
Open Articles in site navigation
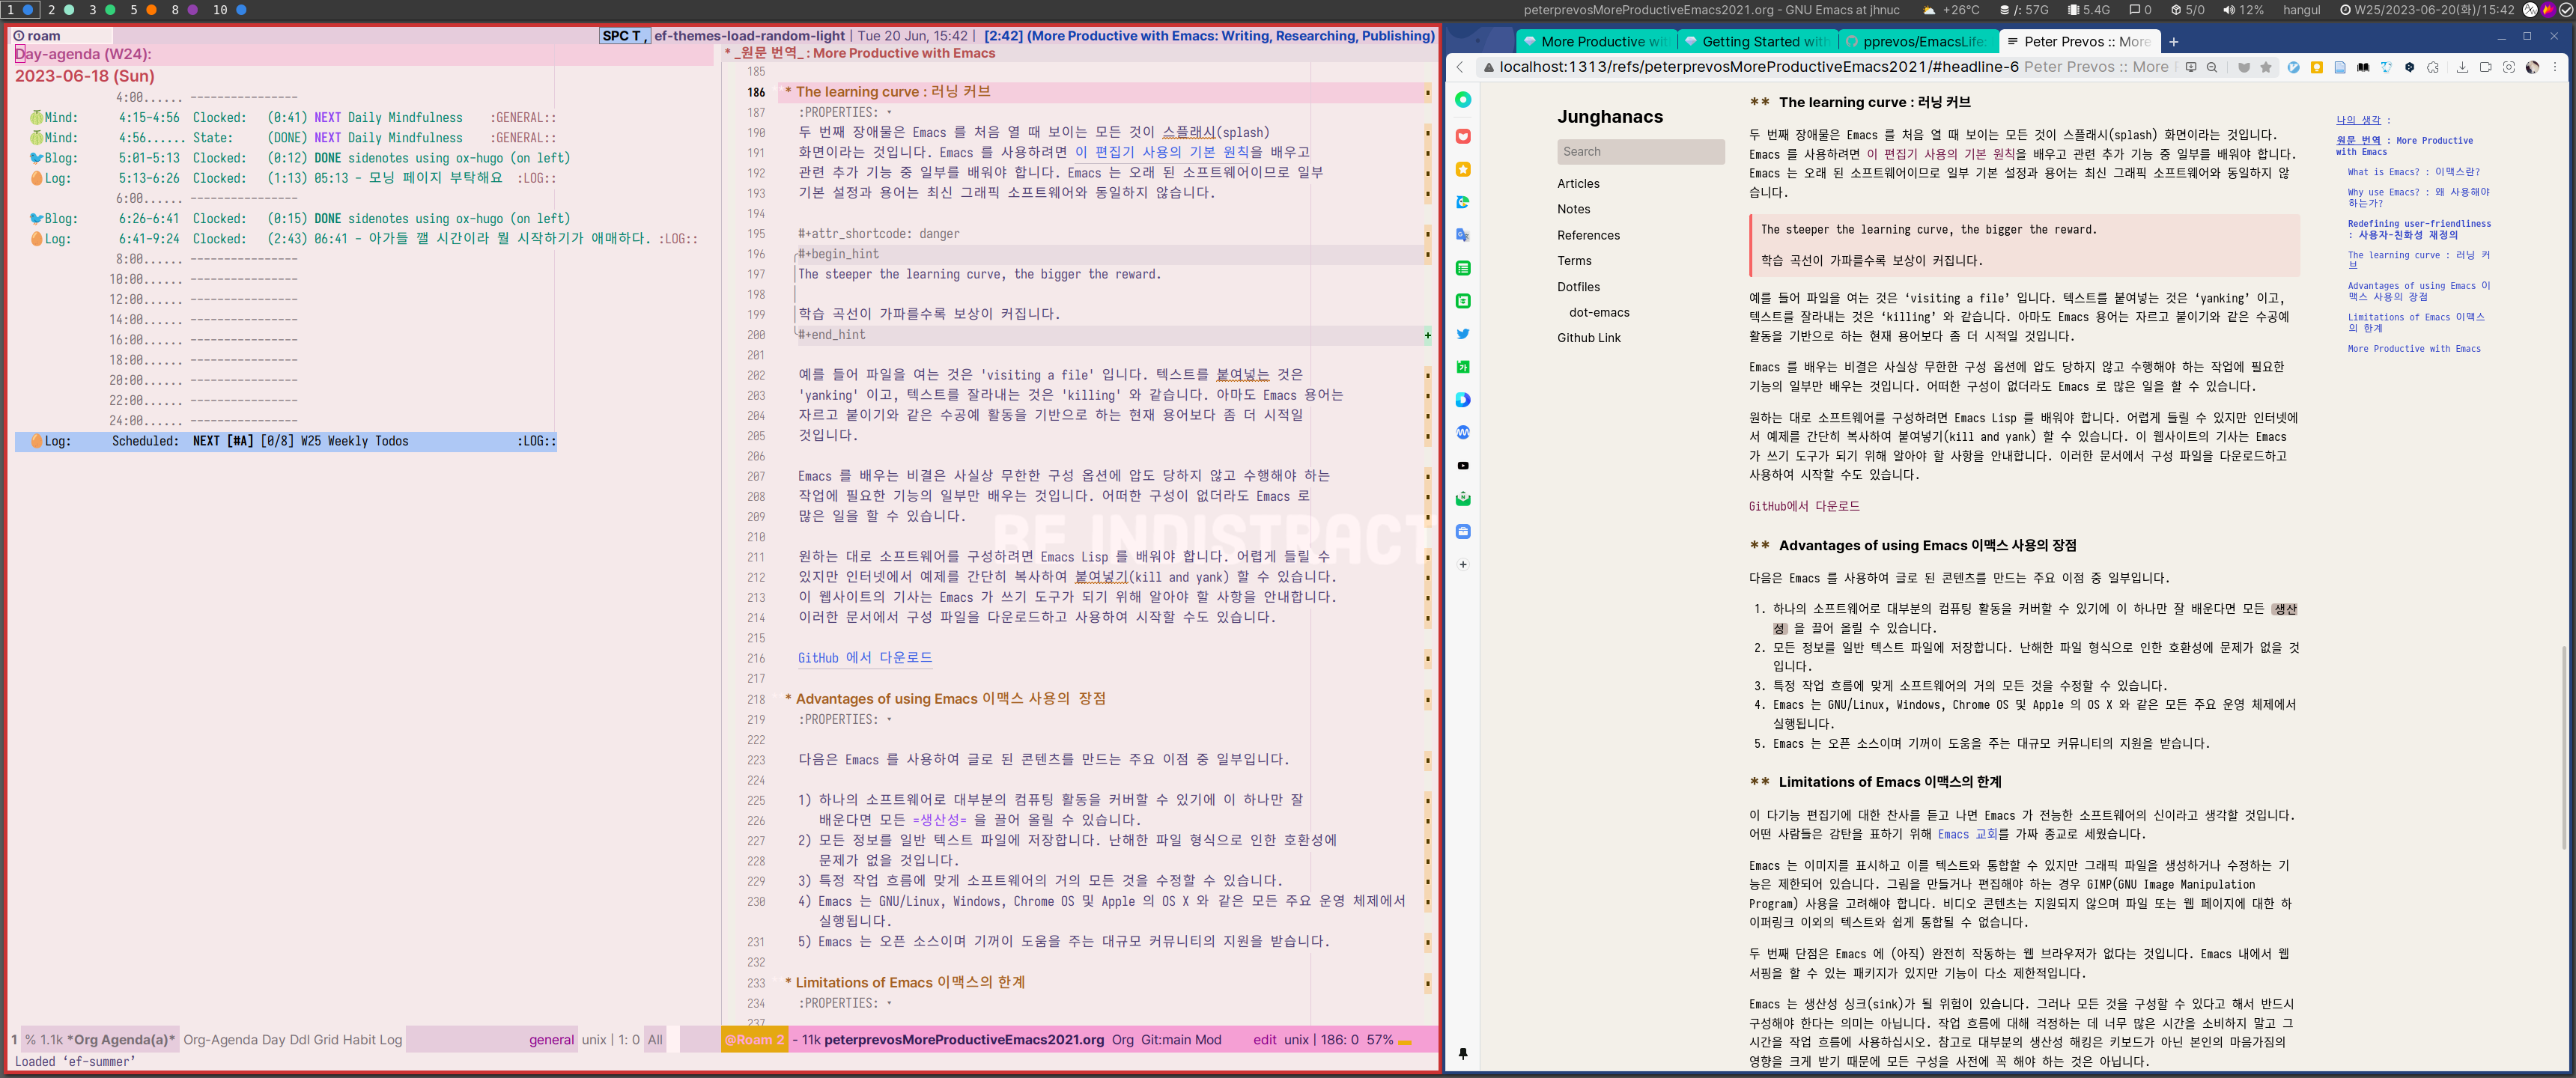[x=1578, y=184]
